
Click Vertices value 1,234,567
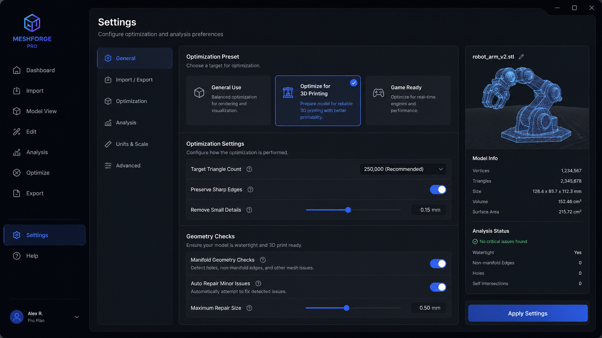coord(571,171)
